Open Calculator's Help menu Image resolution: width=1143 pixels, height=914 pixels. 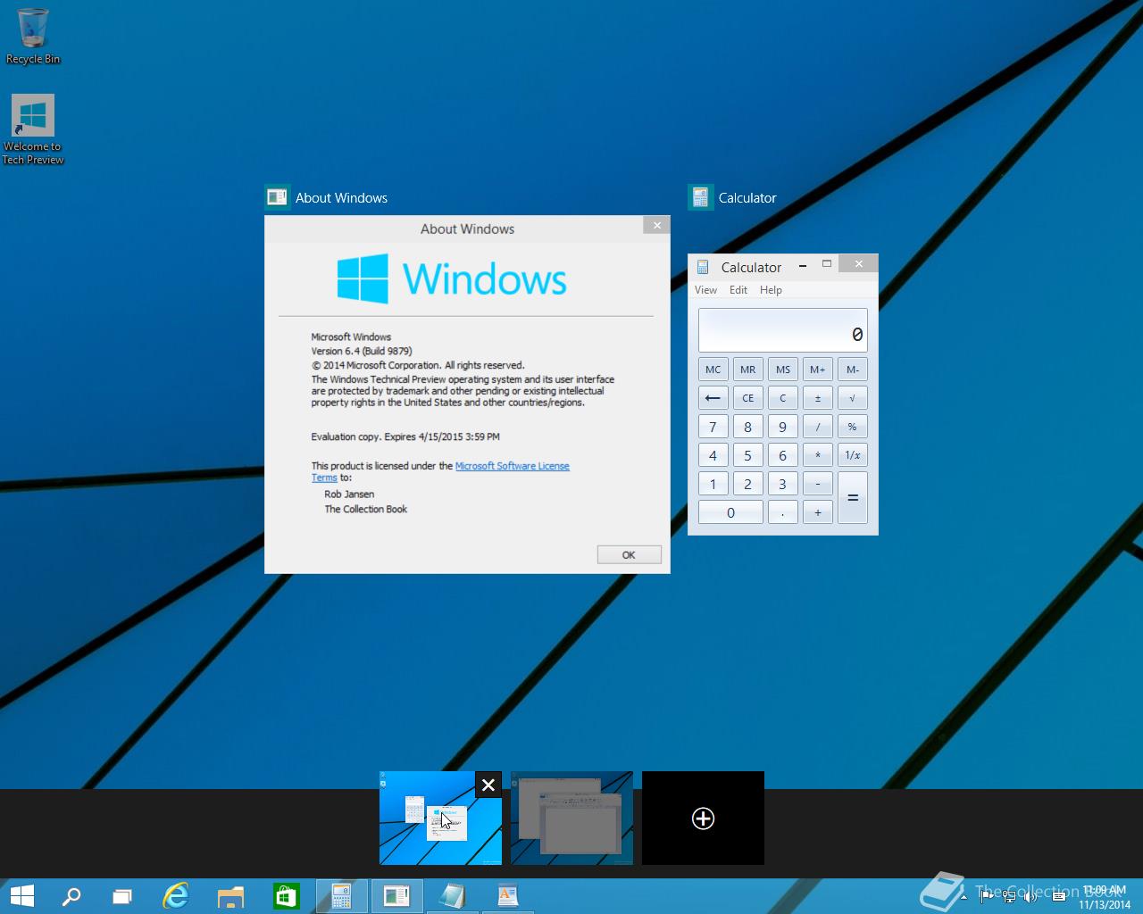click(x=771, y=290)
